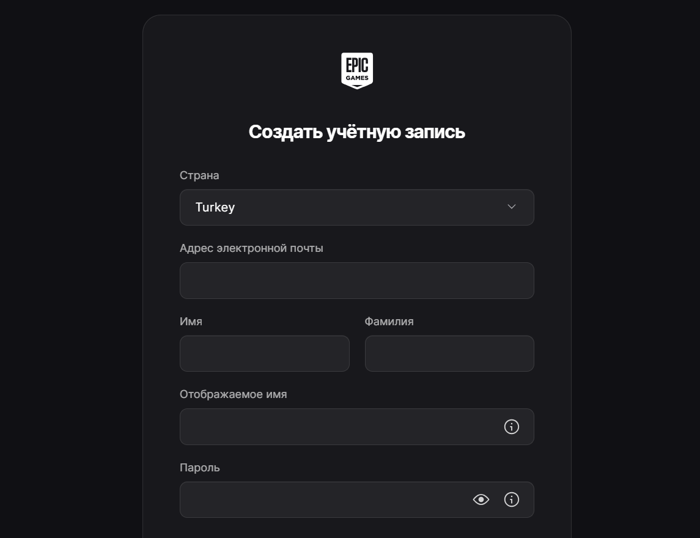Click the Epic Games shield logo
700x538 pixels.
pyautogui.click(x=356, y=70)
